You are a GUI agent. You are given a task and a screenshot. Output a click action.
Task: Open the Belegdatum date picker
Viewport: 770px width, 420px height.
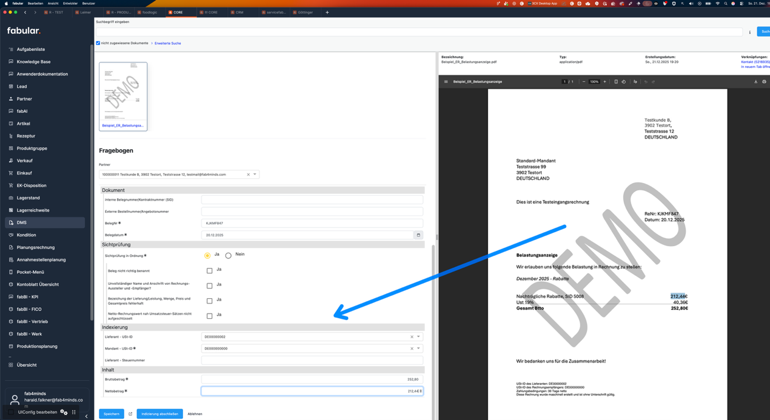tap(418, 235)
